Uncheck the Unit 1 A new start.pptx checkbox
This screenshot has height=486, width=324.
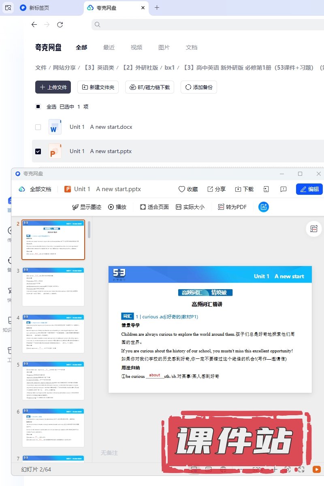tap(38, 151)
